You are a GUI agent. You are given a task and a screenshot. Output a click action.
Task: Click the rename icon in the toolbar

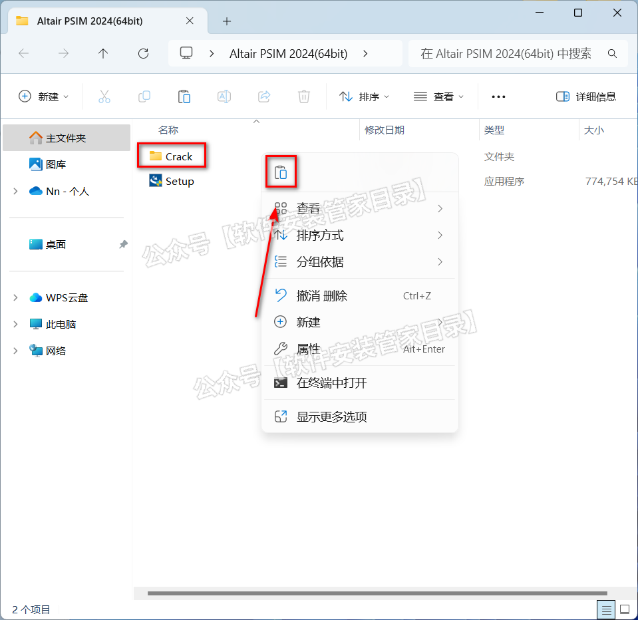point(224,97)
